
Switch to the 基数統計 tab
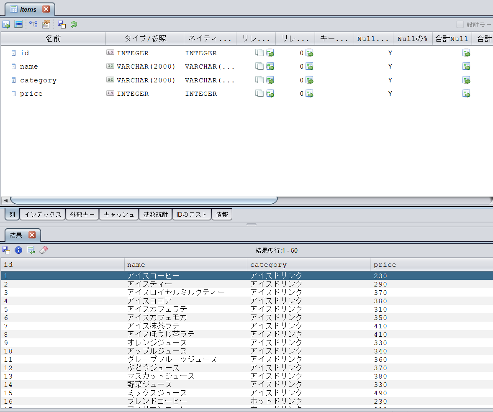click(x=156, y=214)
